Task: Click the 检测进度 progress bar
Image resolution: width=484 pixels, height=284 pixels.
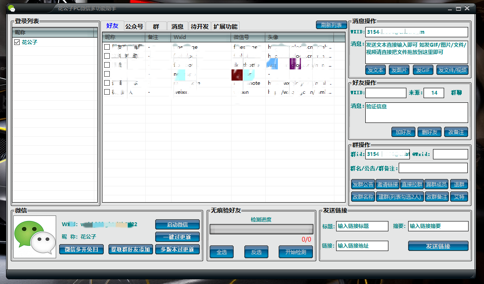Action: 262,229
